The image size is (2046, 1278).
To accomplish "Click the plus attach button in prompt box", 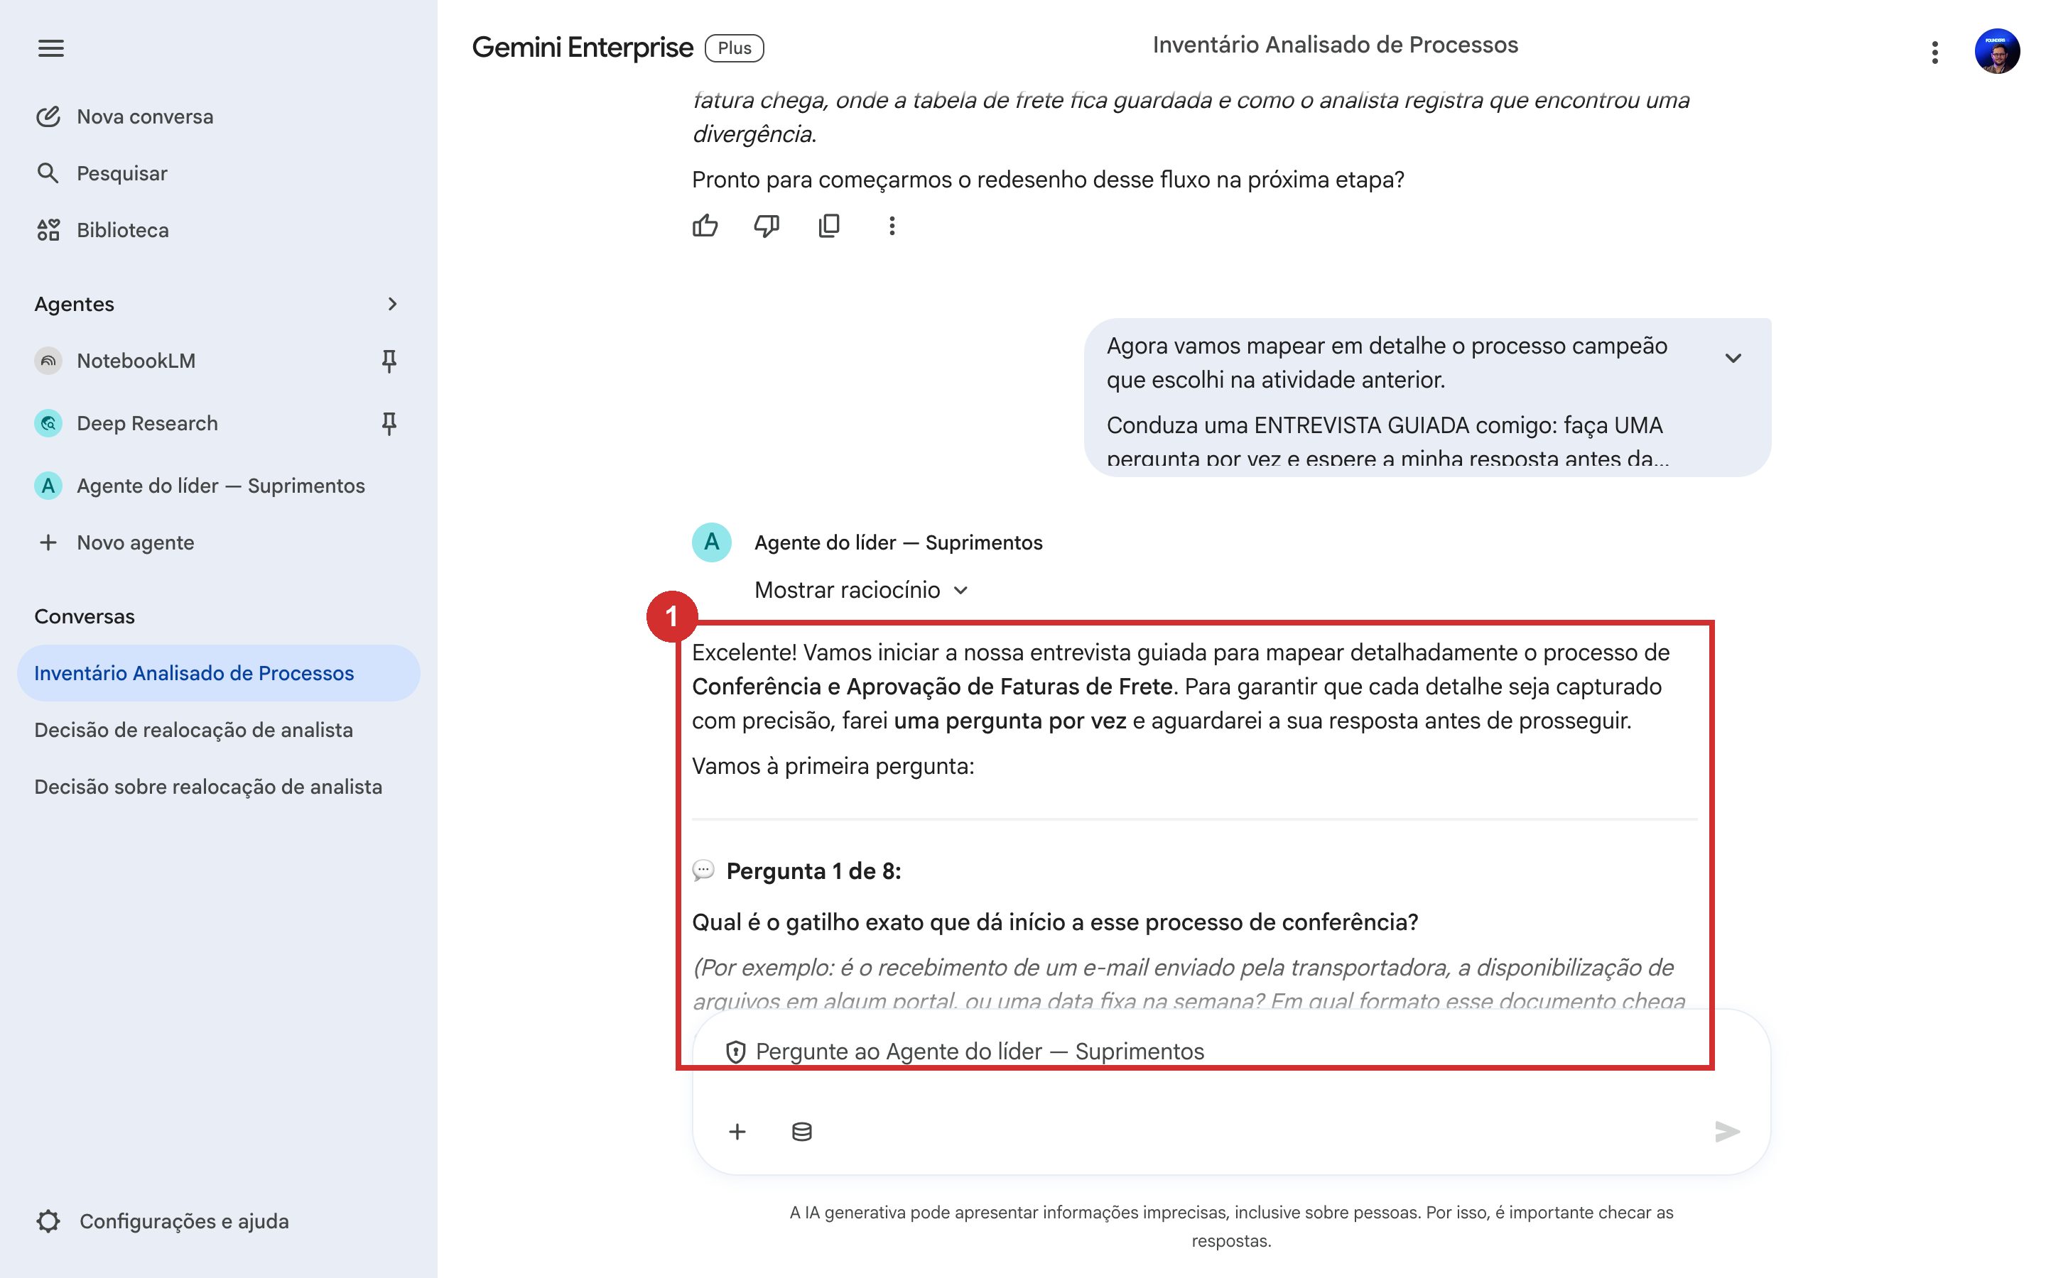I will [737, 1132].
